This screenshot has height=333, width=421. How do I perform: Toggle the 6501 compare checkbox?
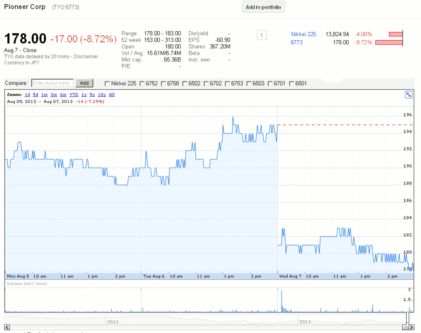(292, 84)
